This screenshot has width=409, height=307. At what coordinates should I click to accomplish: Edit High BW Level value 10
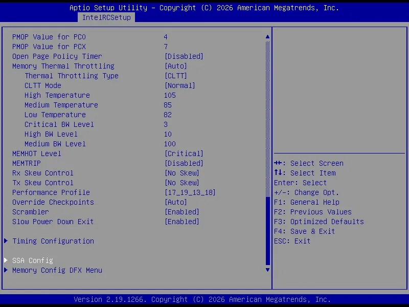(x=168, y=134)
